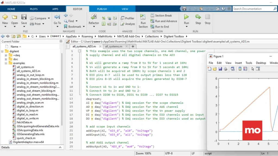Expand the +daq folder
Screen dimensions: 278x156
[6, 55]
